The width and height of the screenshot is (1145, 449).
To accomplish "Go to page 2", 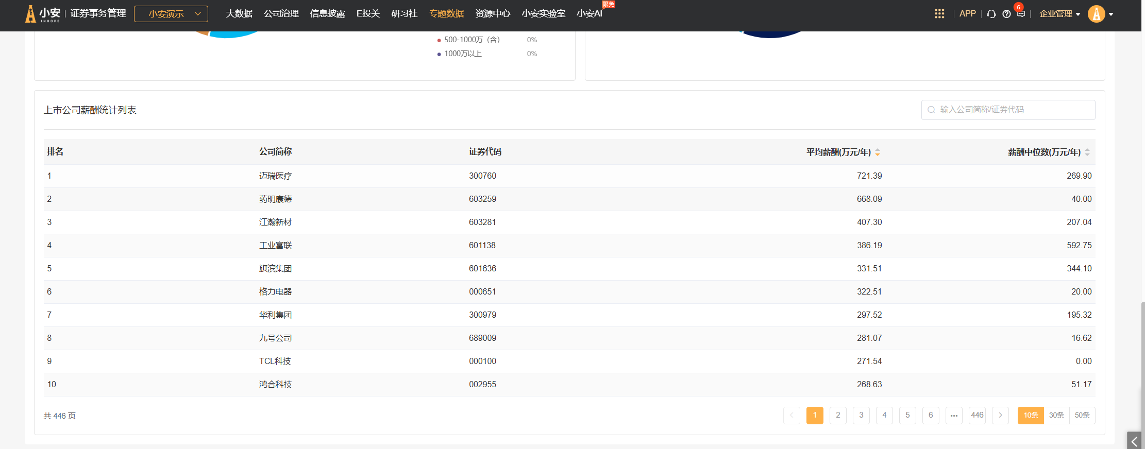I will pyautogui.click(x=838, y=415).
